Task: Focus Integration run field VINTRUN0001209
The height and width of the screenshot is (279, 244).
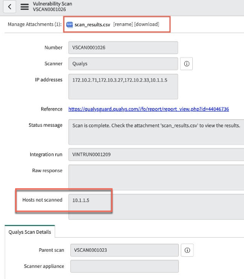Action: click(x=156, y=155)
